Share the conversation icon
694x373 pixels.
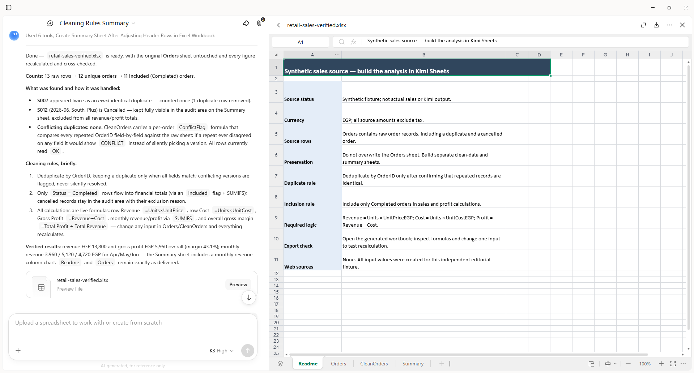click(x=246, y=23)
